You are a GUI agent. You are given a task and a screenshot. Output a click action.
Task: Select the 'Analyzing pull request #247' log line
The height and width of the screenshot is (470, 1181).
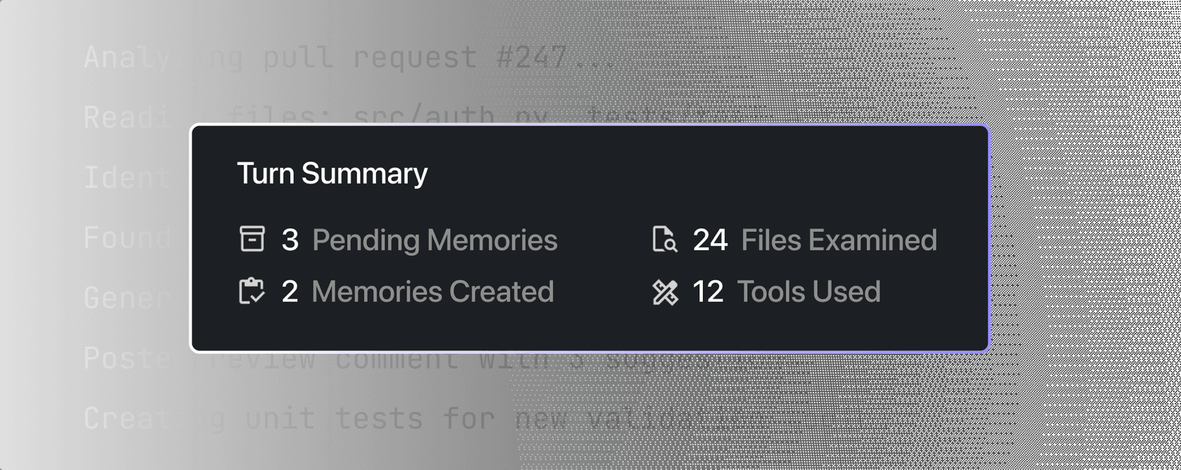pos(349,58)
